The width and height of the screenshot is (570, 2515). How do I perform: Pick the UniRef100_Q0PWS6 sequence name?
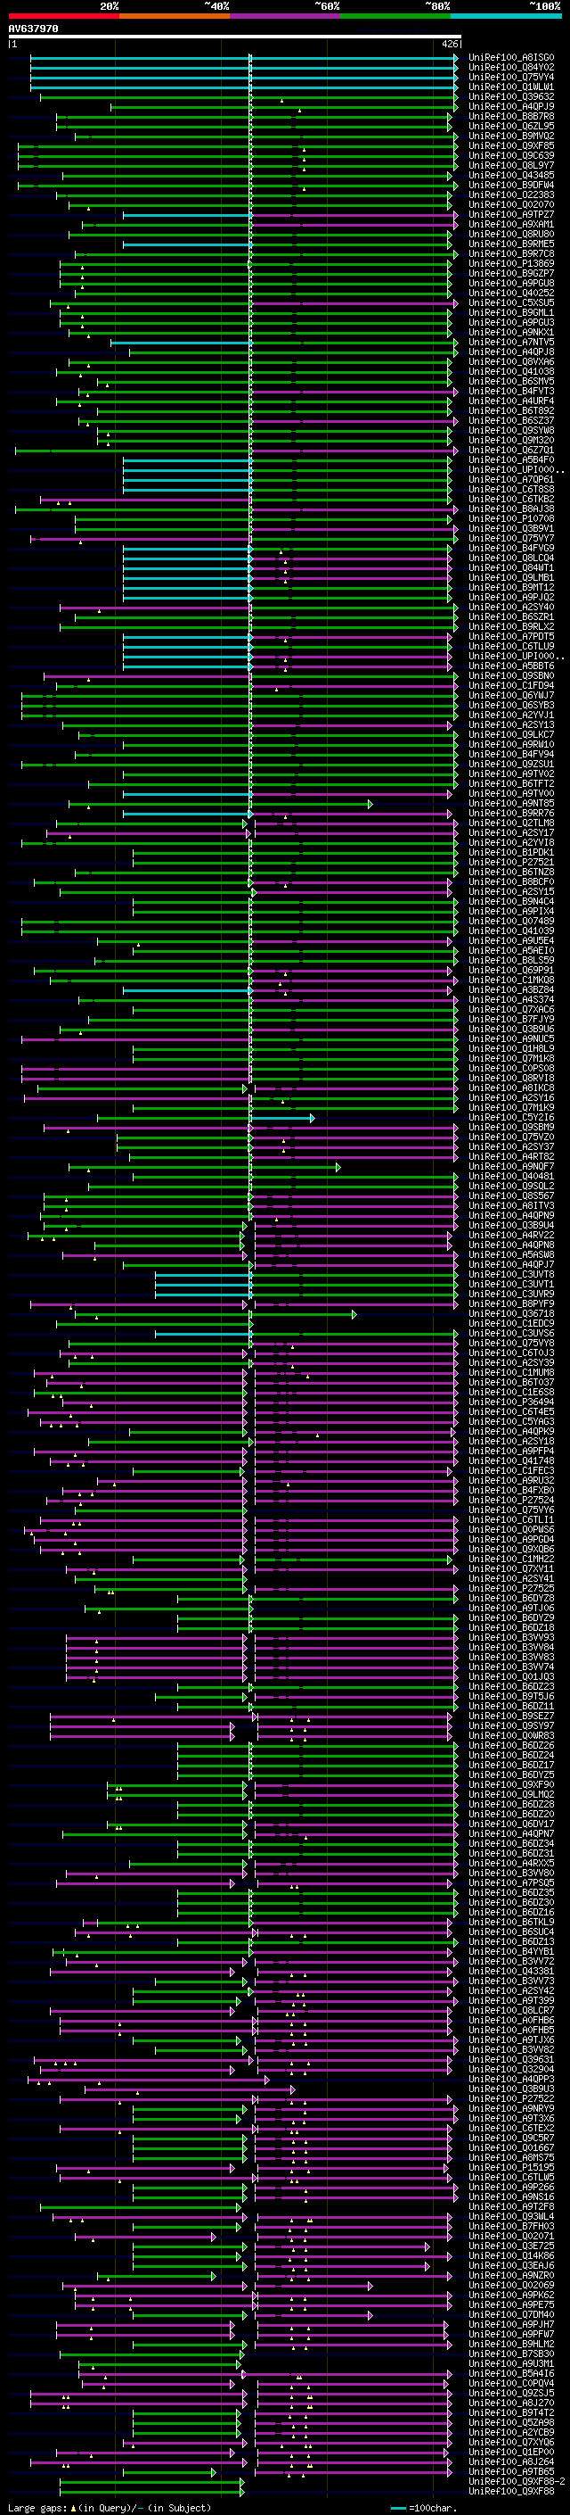511,1530
